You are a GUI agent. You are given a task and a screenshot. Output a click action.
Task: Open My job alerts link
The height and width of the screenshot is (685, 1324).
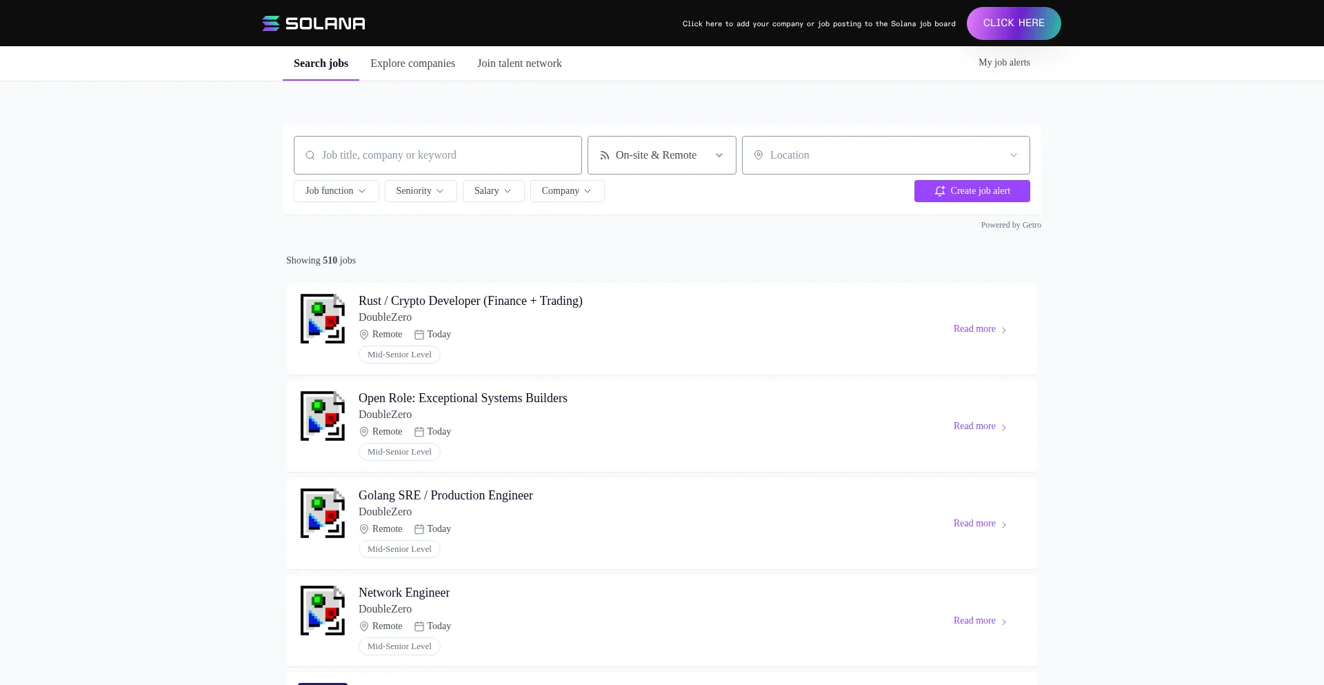click(1004, 62)
